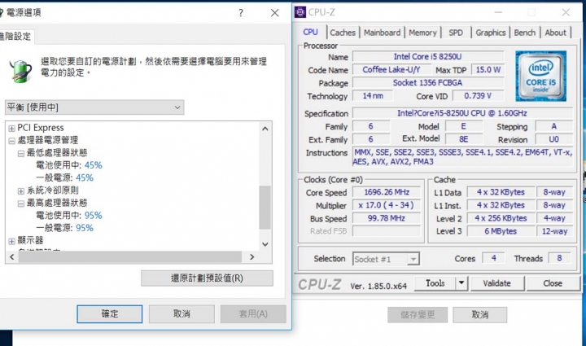Collapse the 最高處理器狀態 node
Viewport: 586px width, 346px height.
coord(21,204)
